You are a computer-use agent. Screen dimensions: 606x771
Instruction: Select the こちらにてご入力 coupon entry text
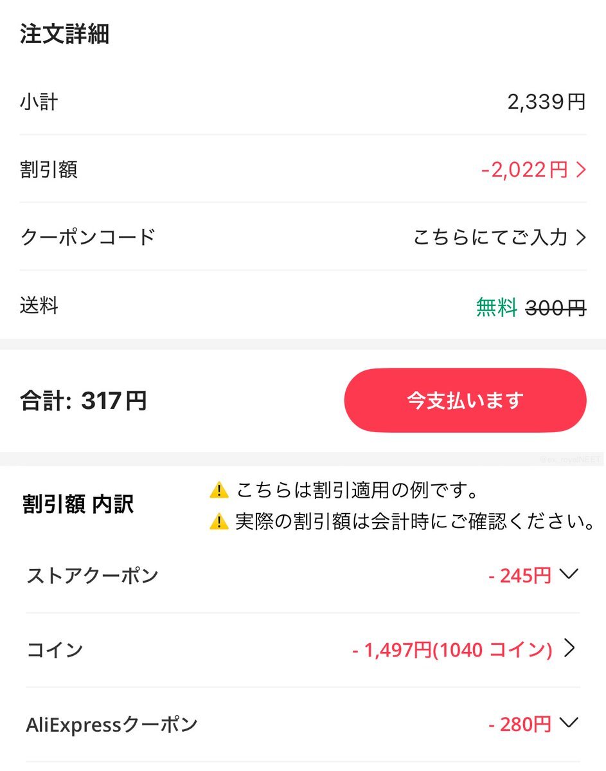tap(490, 237)
